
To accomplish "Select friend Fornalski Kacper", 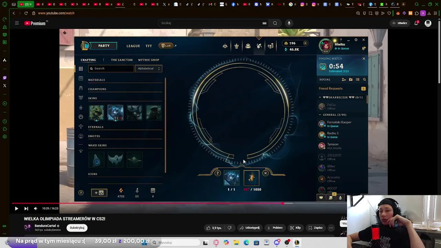I will tap(342, 124).
